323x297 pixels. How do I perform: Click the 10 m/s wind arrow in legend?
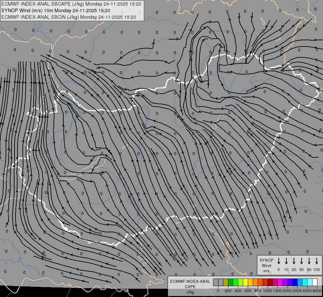coord(286,261)
